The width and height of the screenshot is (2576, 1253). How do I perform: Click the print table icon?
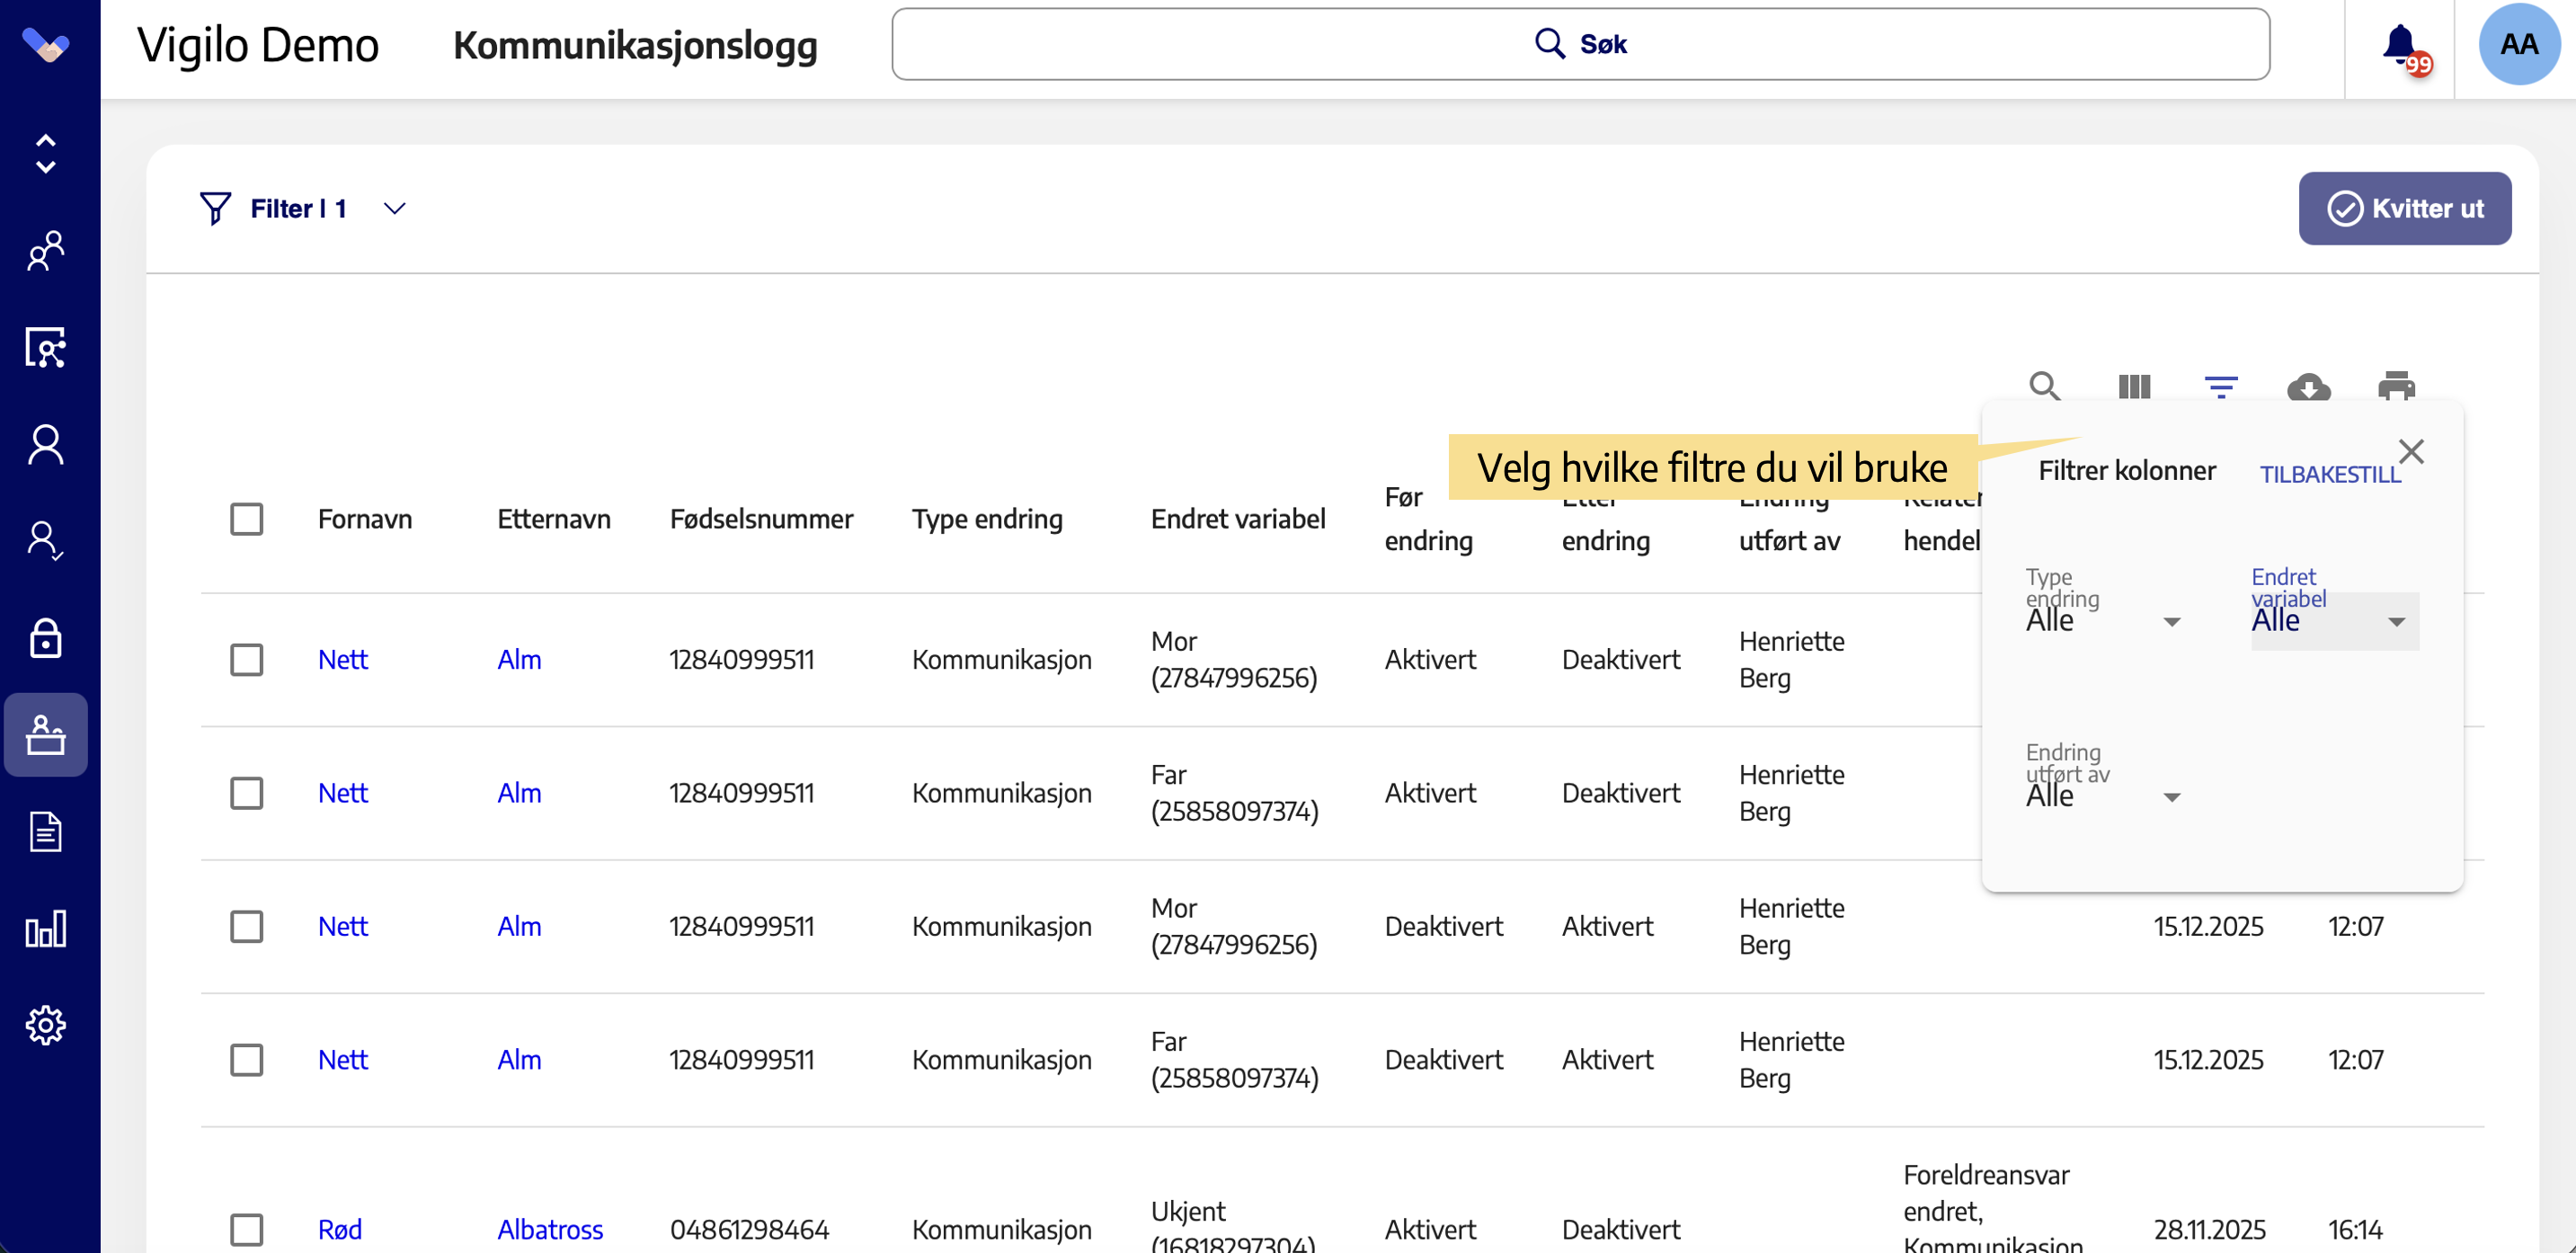[2397, 386]
